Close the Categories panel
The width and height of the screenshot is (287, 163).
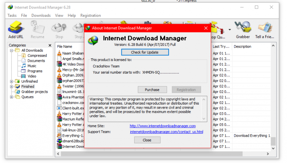[50, 45]
